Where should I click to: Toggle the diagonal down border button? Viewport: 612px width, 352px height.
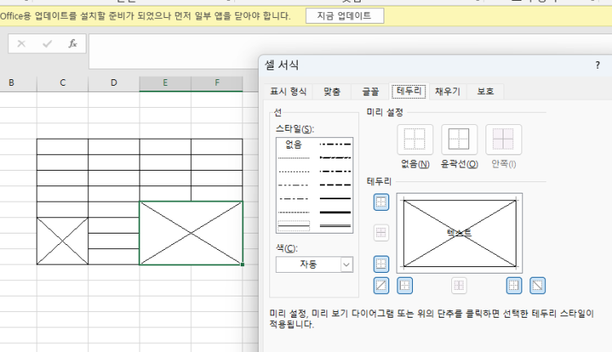tap(538, 286)
